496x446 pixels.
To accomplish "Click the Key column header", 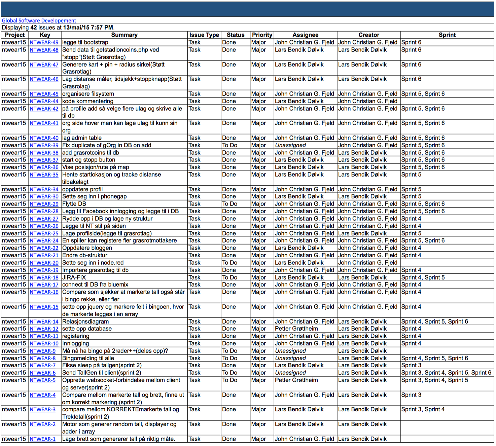I will coord(45,35).
